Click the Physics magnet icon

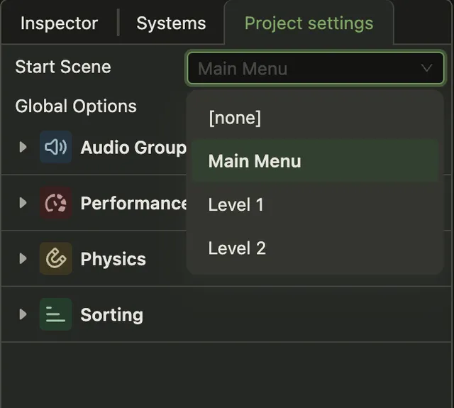click(x=56, y=258)
